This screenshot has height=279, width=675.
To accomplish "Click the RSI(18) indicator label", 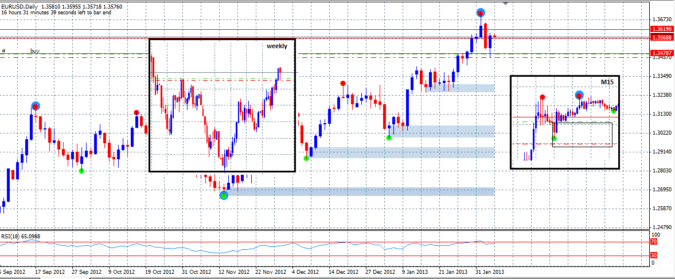I will [20, 236].
